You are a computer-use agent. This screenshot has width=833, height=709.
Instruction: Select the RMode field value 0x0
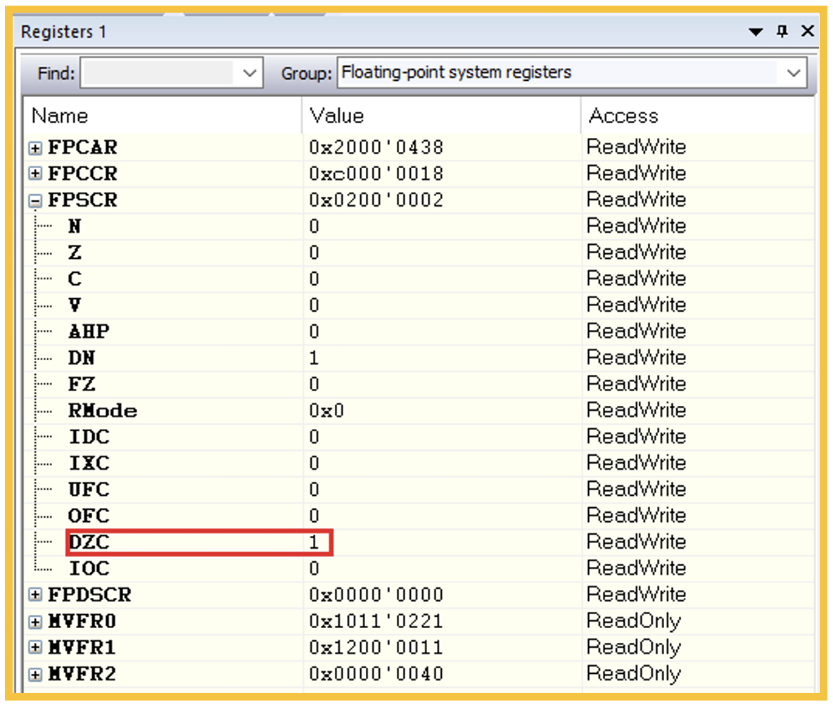(x=326, y=411)
